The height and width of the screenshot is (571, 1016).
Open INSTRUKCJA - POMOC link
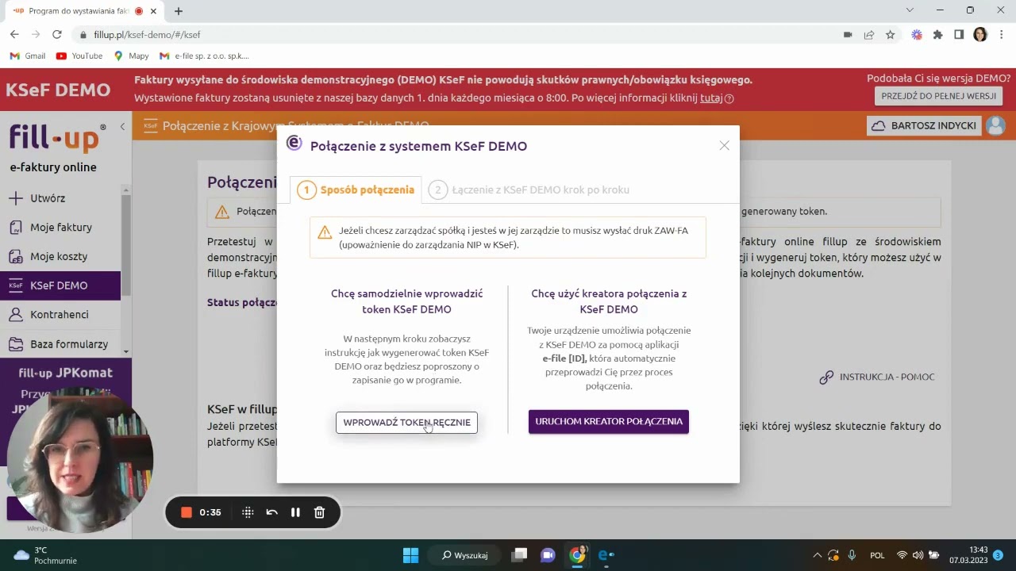click(877, 377)
